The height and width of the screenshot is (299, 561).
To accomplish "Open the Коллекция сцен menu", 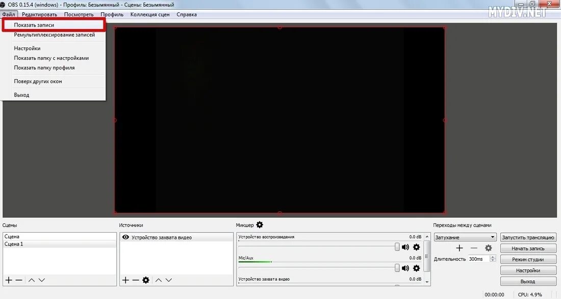I will [x=150, y=14].
